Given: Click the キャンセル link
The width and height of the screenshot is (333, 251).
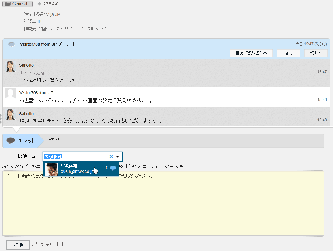Looking at the screenshot, I should [x=55, y=244].
